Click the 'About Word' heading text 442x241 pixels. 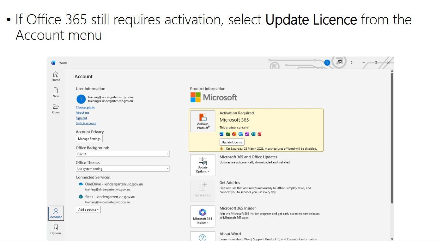(x=230, y=234)
